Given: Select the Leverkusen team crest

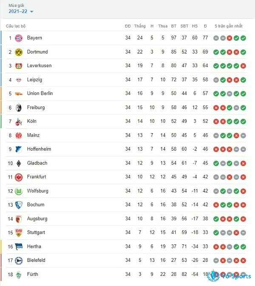Looking at the screenshot, I should 18,66.
